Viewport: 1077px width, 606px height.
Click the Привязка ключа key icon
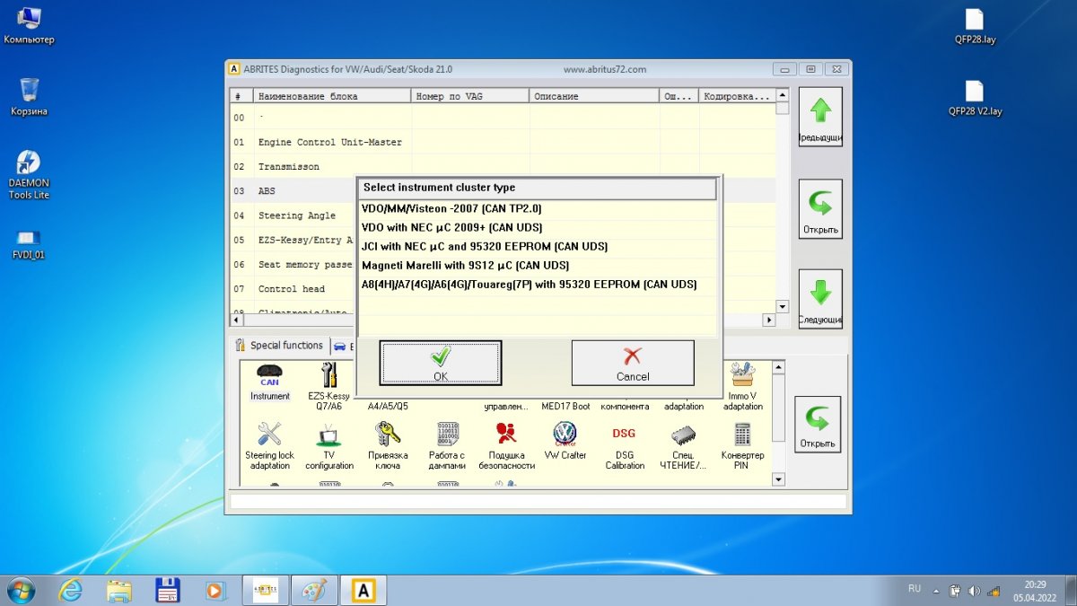click(x=388, y=444)
